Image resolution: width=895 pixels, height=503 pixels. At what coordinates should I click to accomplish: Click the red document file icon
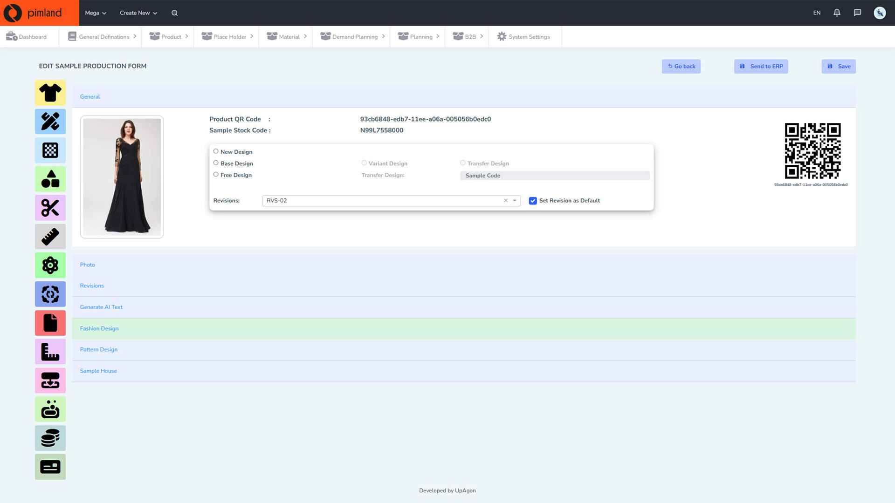tap(50, 323)
